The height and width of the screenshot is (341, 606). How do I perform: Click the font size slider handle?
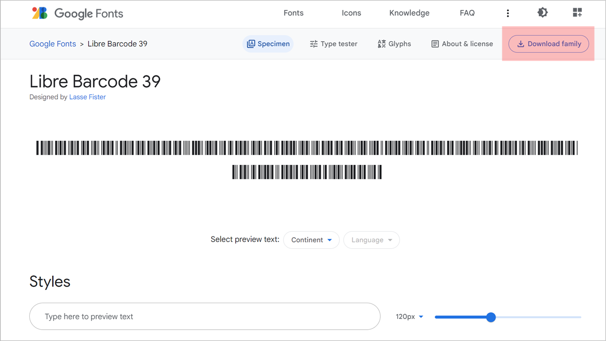[x=491, y=317]
